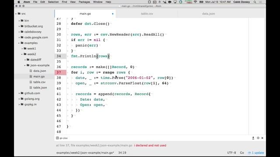Screen dimensions: 280x157
Task: Click the go-plus download icon
Action: tap(253, 138)
